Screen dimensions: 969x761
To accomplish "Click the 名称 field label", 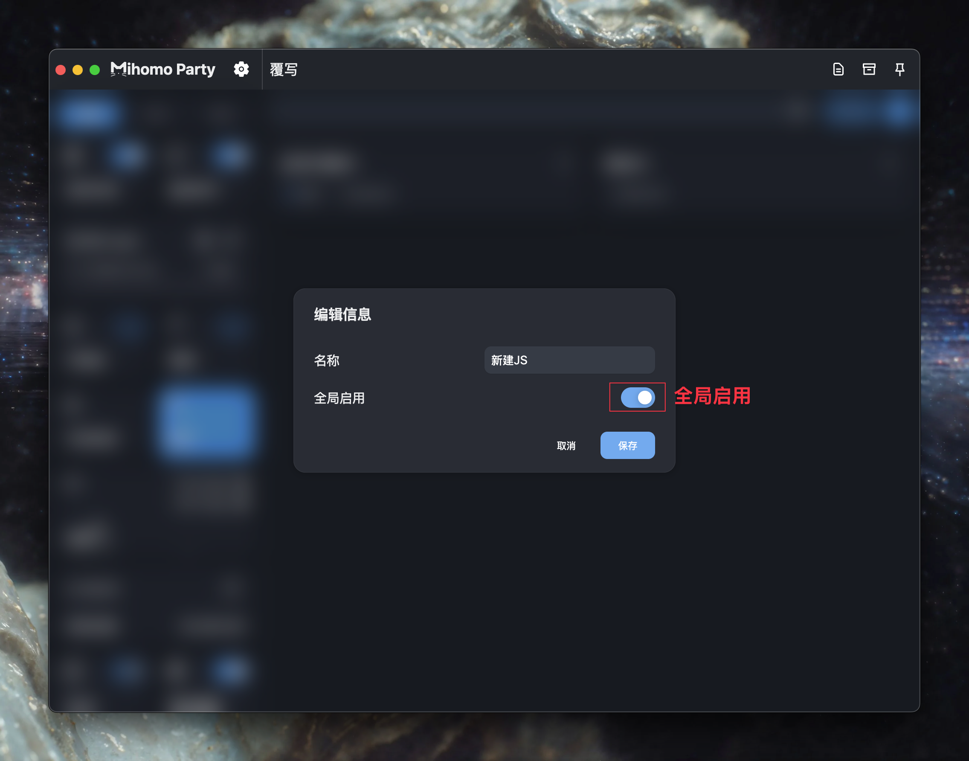I will [327, 360].
